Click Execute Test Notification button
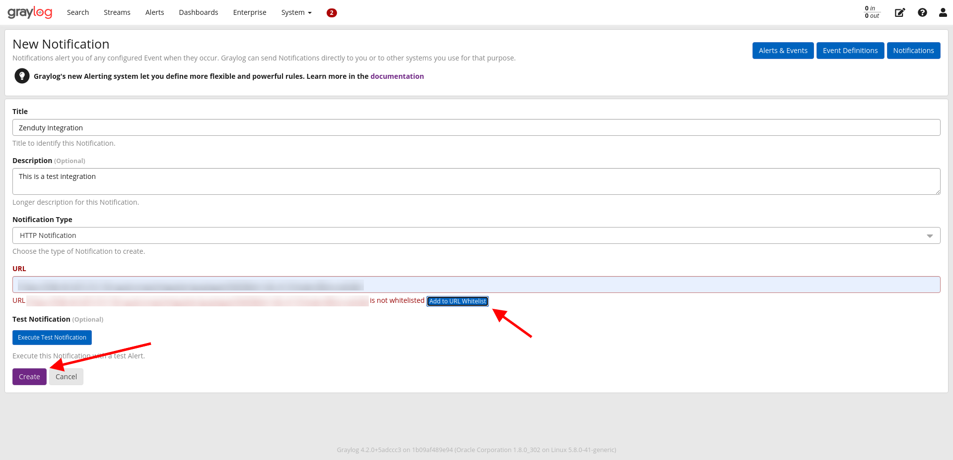This screenshot has width=953, height=460. (x=52, y=338)
